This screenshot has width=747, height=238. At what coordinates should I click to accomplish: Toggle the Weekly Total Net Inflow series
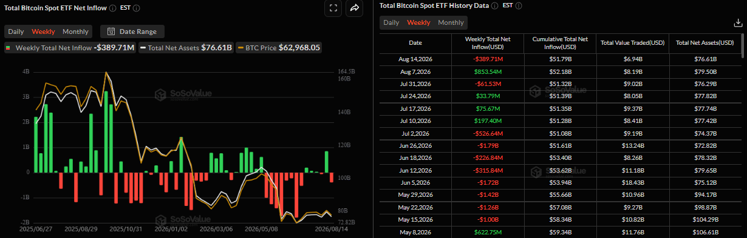click(x=70, y=47)
